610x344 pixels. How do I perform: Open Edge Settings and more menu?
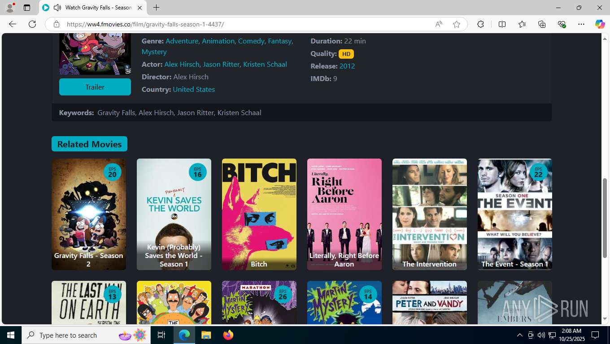coord(581,24)
